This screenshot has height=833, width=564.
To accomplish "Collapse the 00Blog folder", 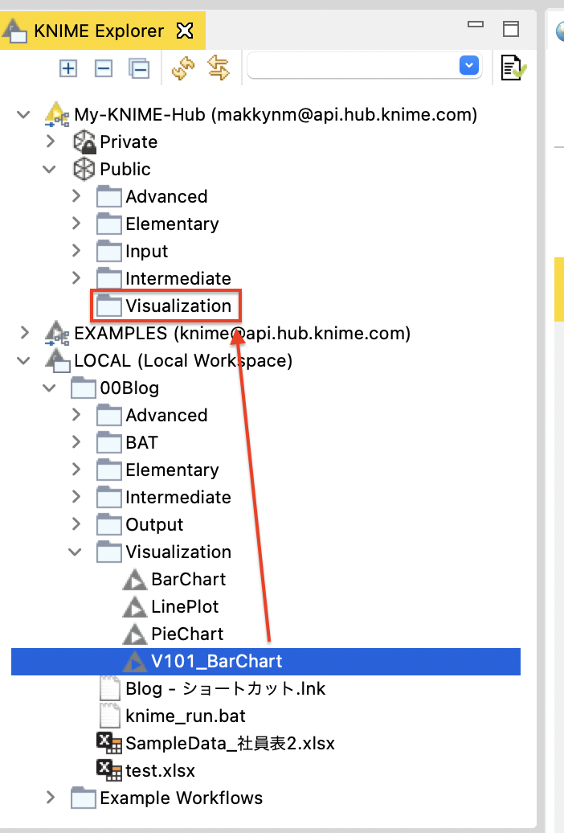I will (x=50, y=388).
